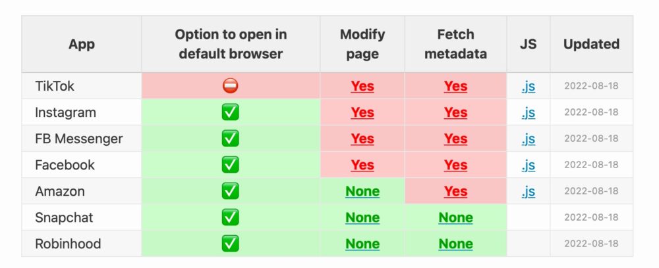Click TikTok's Modify page Yes link
This screenshot has width=659, height=268.
[362, 86]
